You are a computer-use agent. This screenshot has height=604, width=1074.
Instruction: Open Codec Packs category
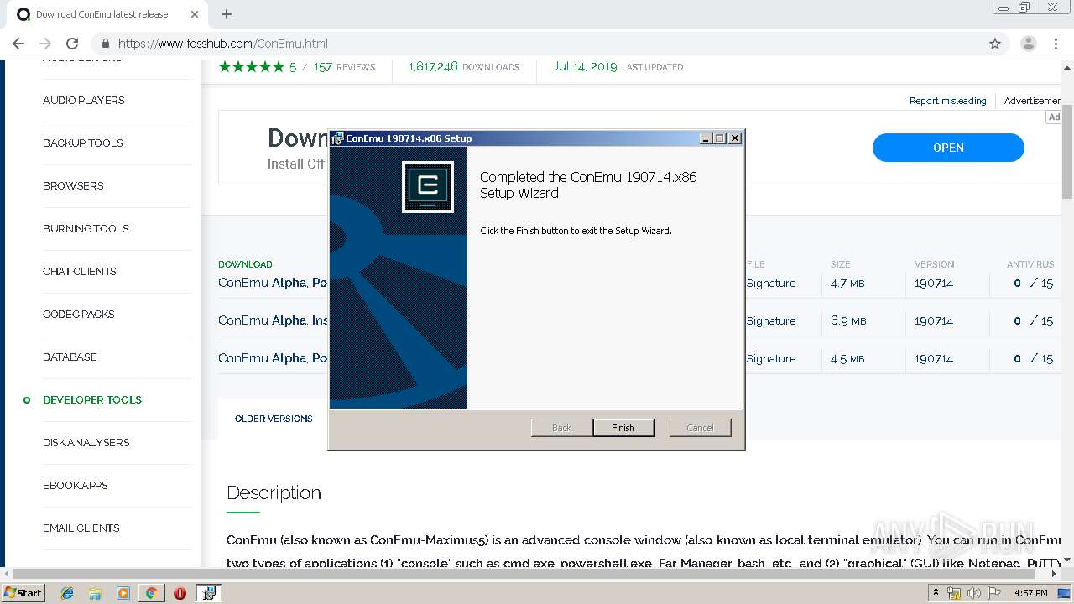coord(79,314)
